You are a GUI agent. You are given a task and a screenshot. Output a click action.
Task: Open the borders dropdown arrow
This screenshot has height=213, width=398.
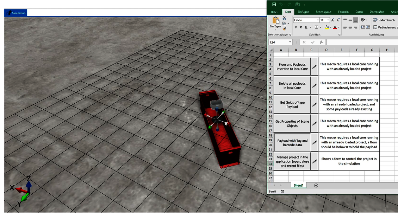(321, 27)
